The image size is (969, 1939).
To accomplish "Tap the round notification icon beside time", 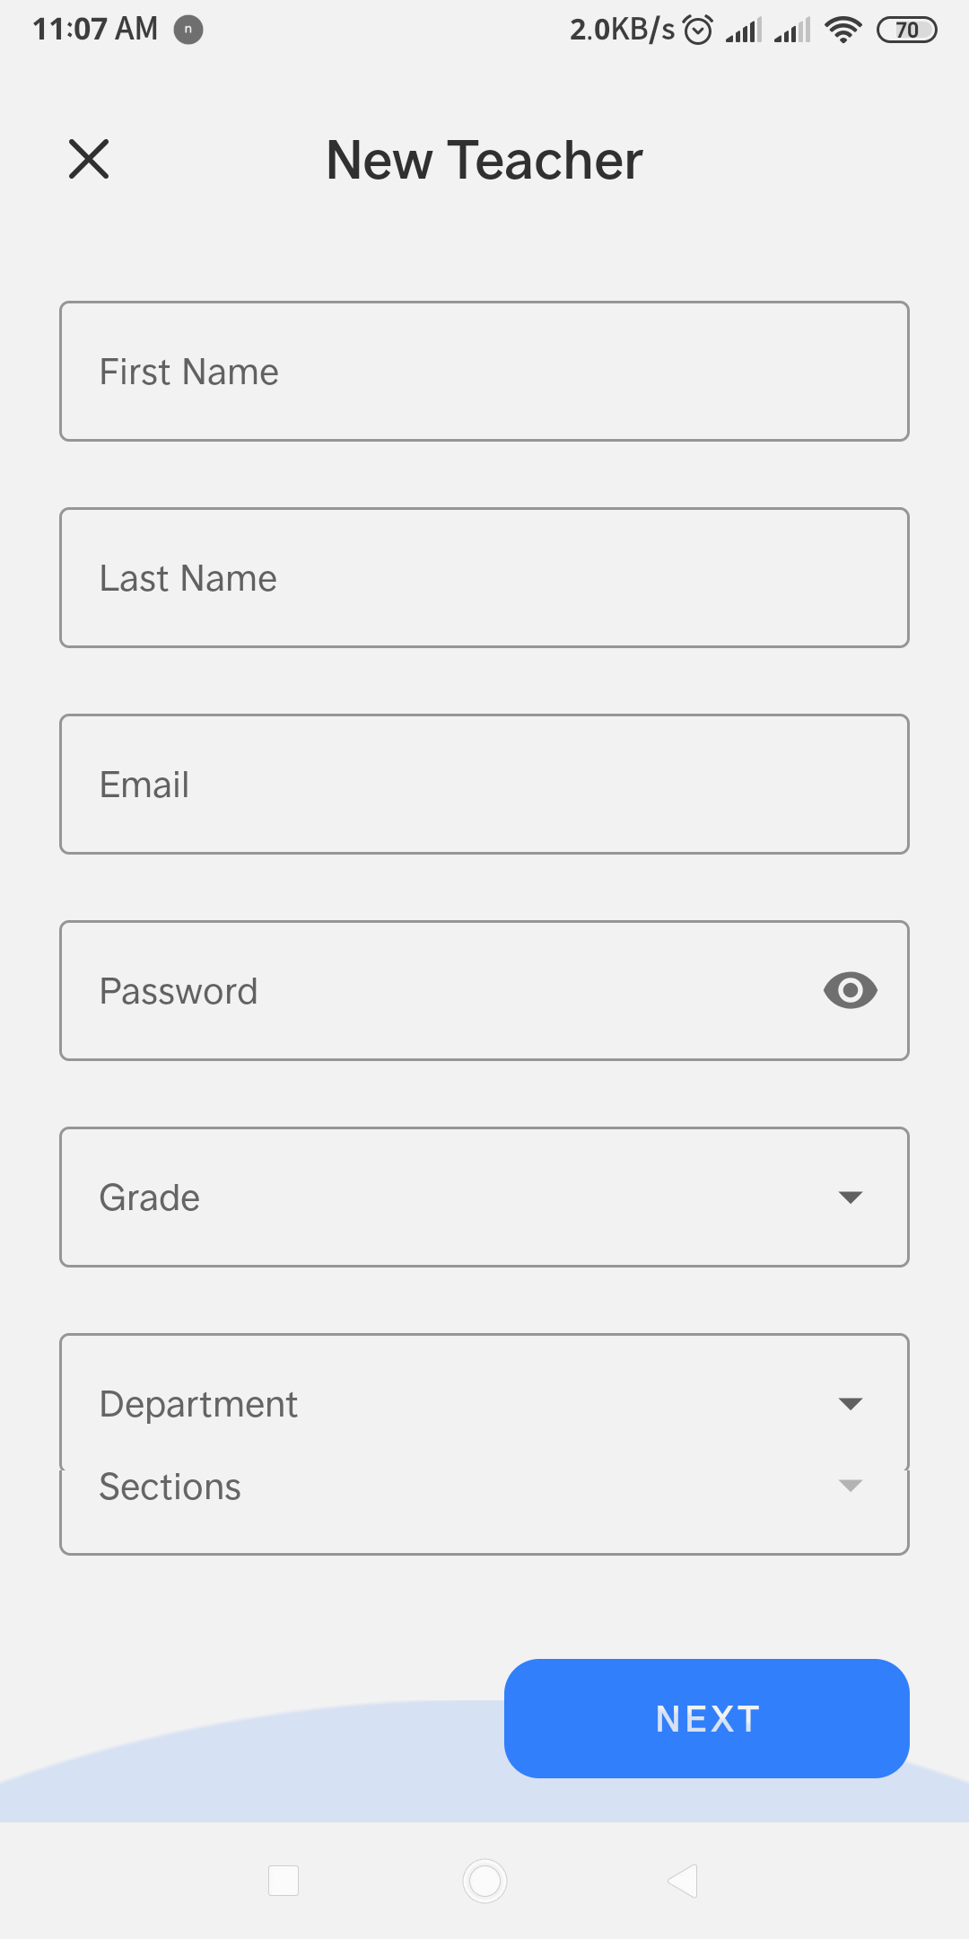I will (x=188, y=30).
